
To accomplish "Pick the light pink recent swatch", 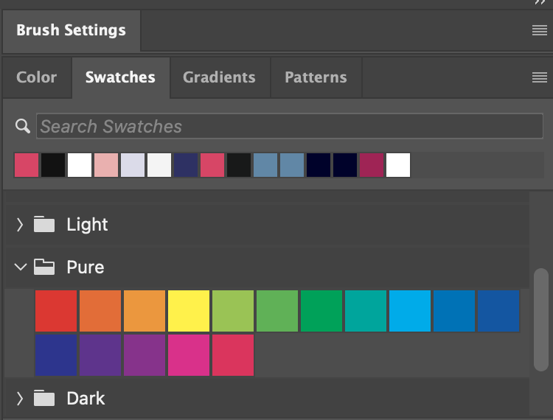I will (106, 165).
